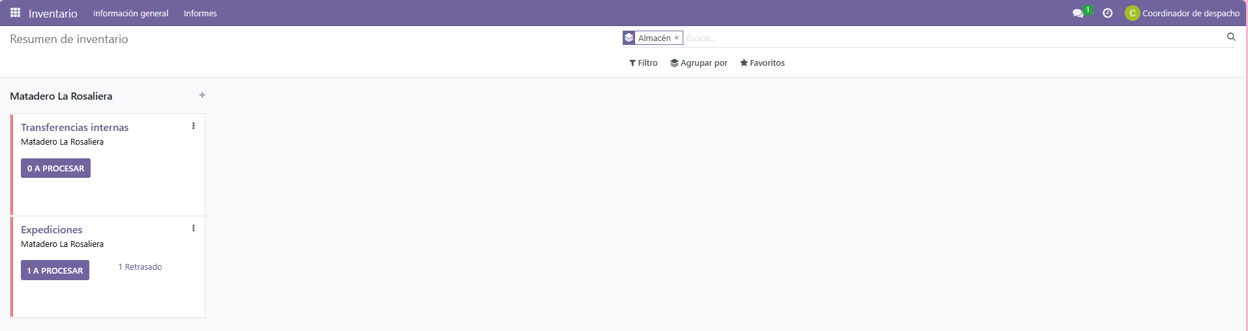Click the Resumen de inventario breadcrumb title
The image size is (1248, 331).
coord(69,39)
